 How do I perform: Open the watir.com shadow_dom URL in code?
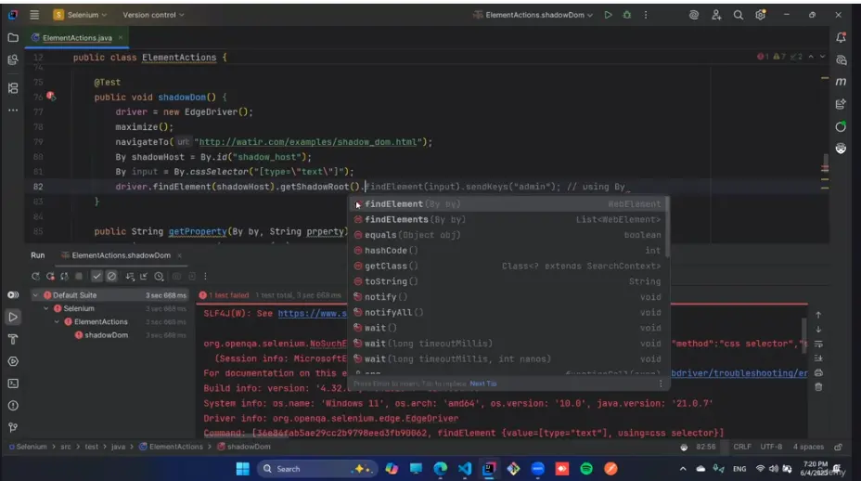pos(307,142)
